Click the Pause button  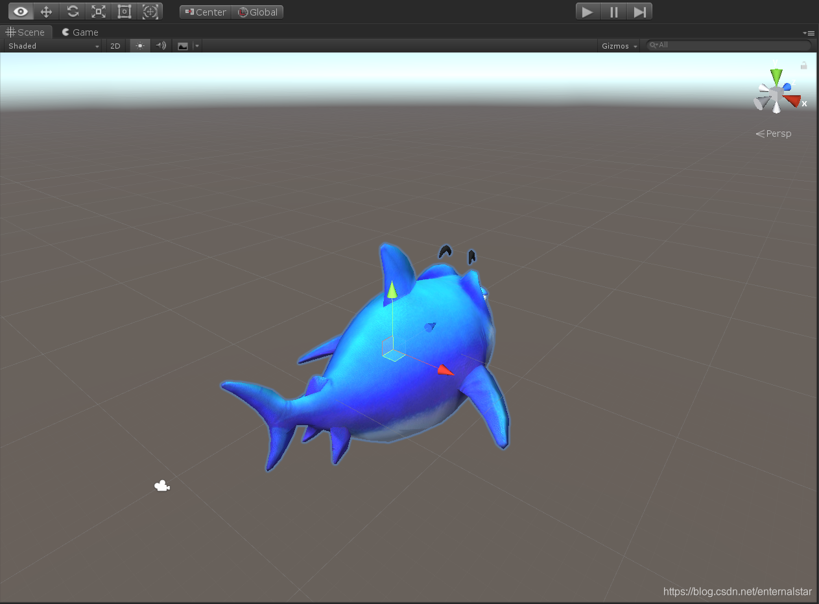coord(613,12)
